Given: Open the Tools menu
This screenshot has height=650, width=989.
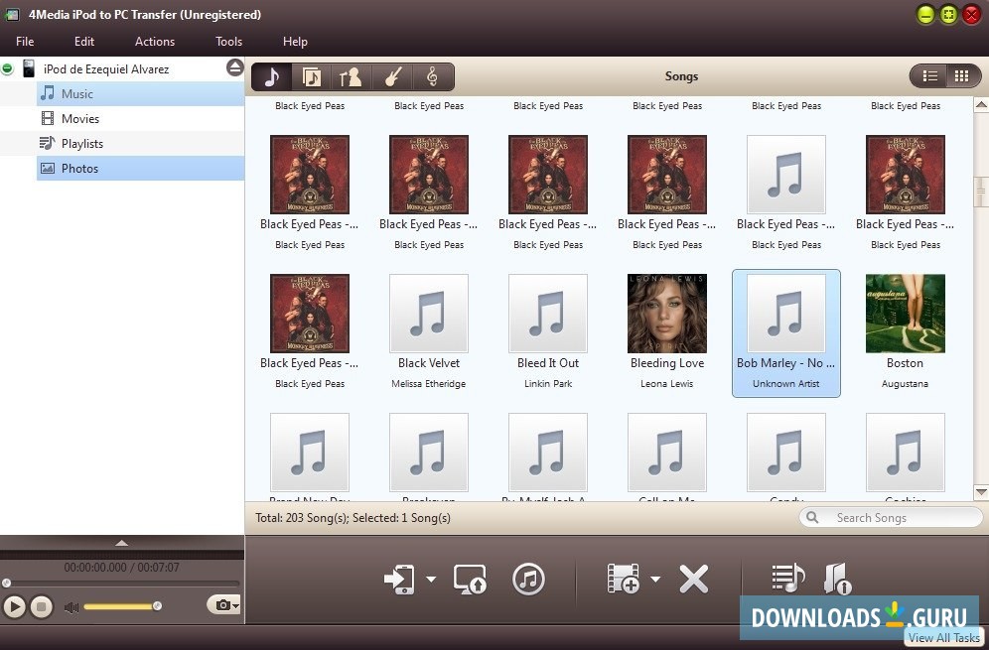Looking at the screenshot, I should (228, 42).
